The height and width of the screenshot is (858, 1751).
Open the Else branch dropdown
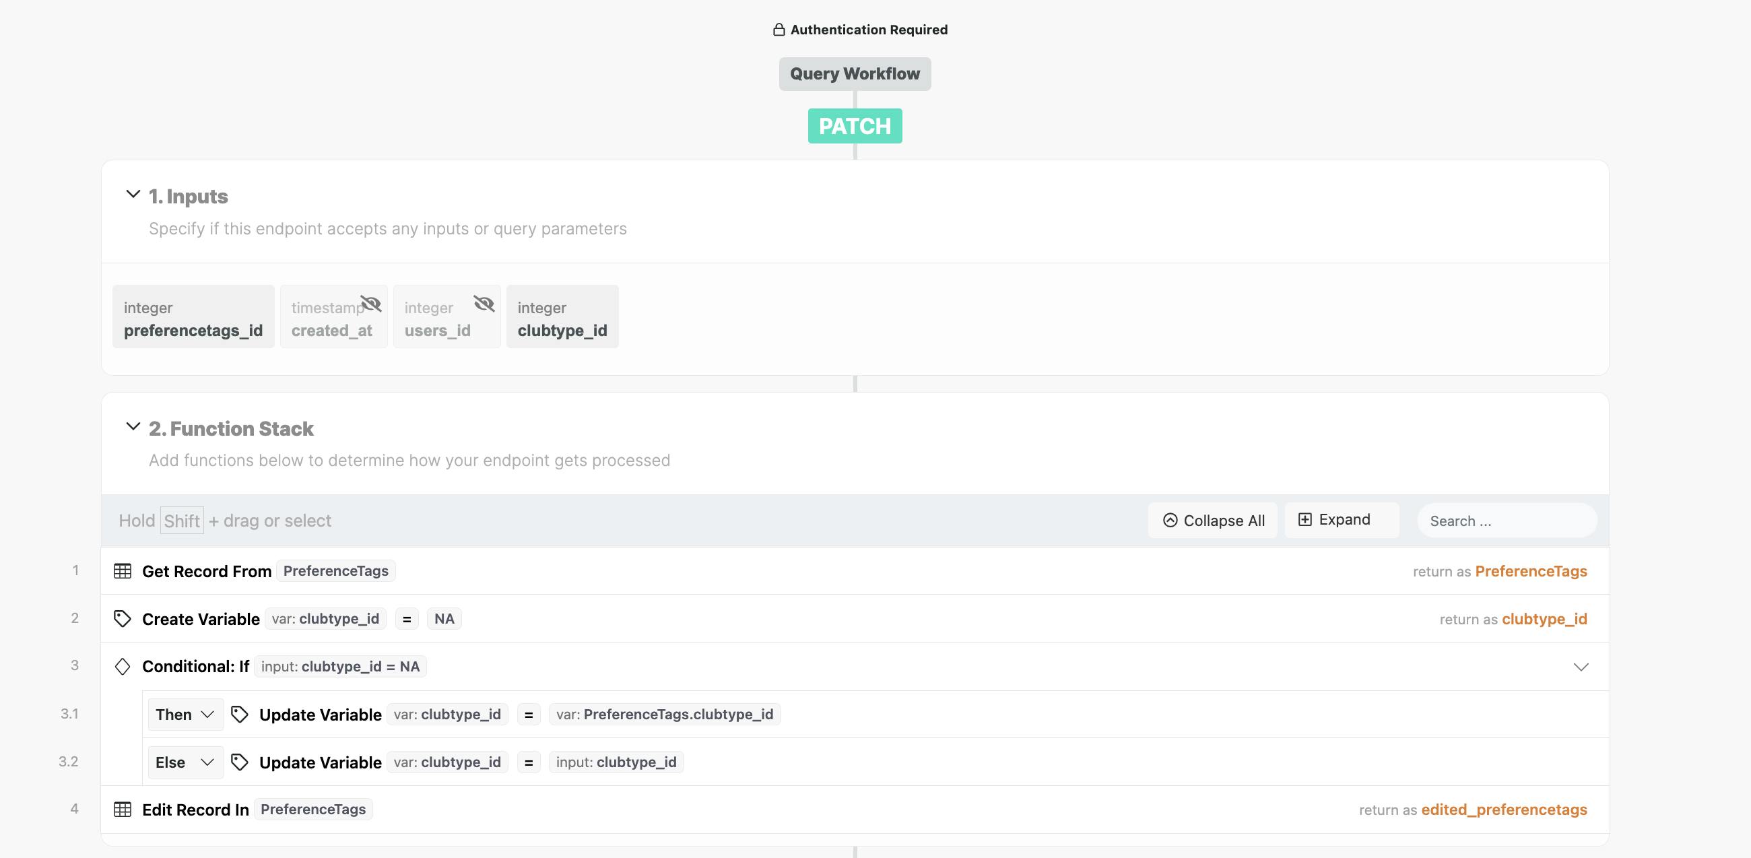click(x=185, y=762)
